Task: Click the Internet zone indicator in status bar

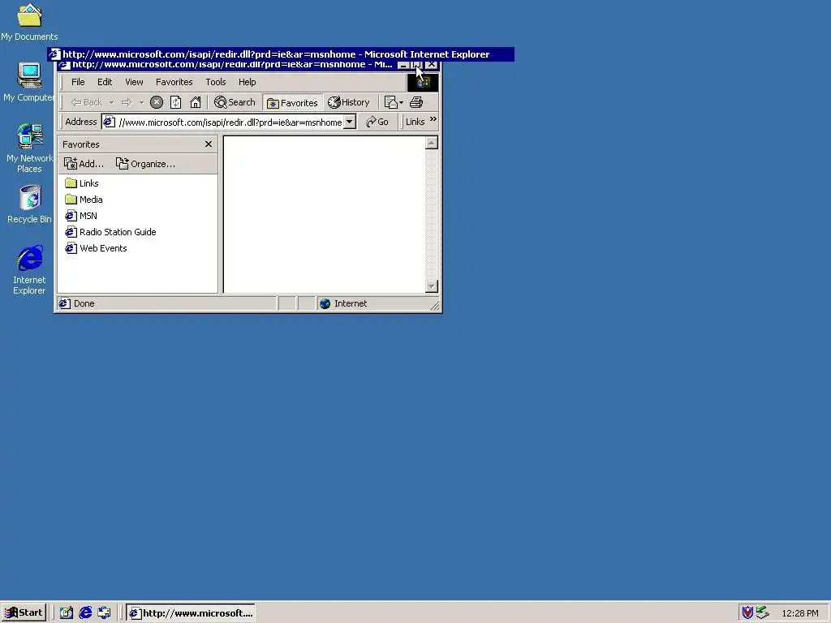Action: tap(343, 303)
